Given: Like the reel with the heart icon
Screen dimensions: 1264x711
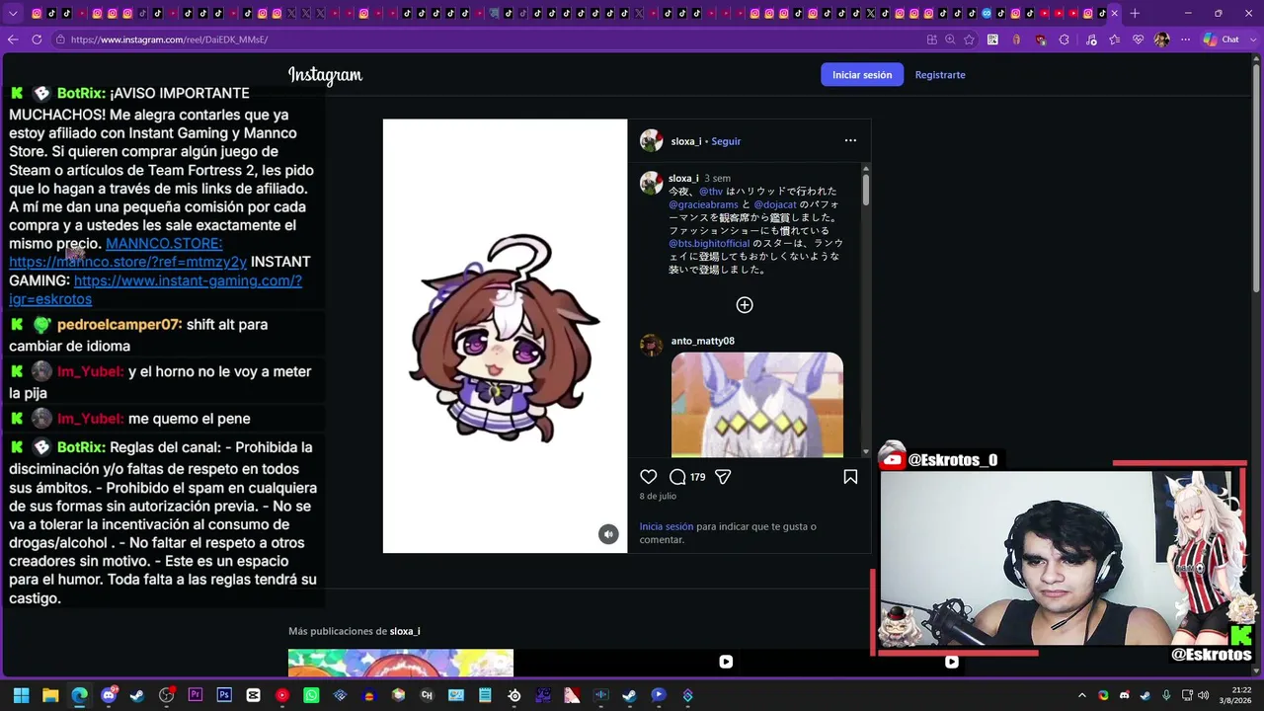Looking at the screenshot, I should (x=648, y=477).
